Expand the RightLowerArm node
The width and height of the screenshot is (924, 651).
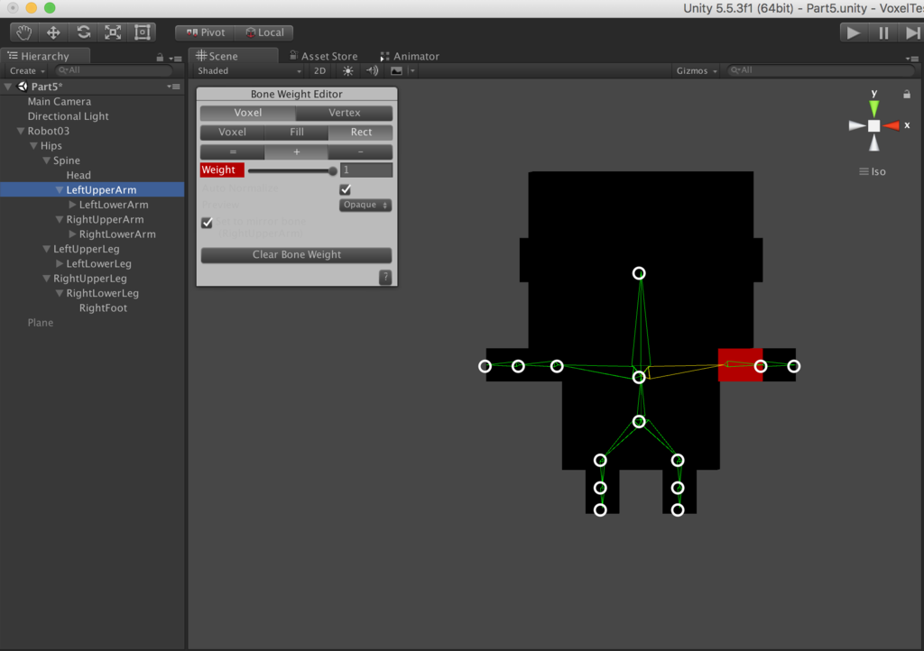point(72,234)
